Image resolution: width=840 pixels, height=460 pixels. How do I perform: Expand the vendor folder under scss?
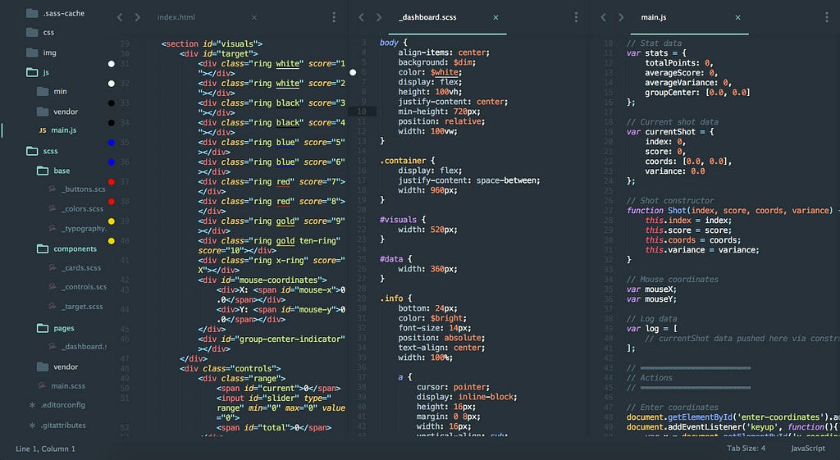pyautogui.click(x=57, y=367)
